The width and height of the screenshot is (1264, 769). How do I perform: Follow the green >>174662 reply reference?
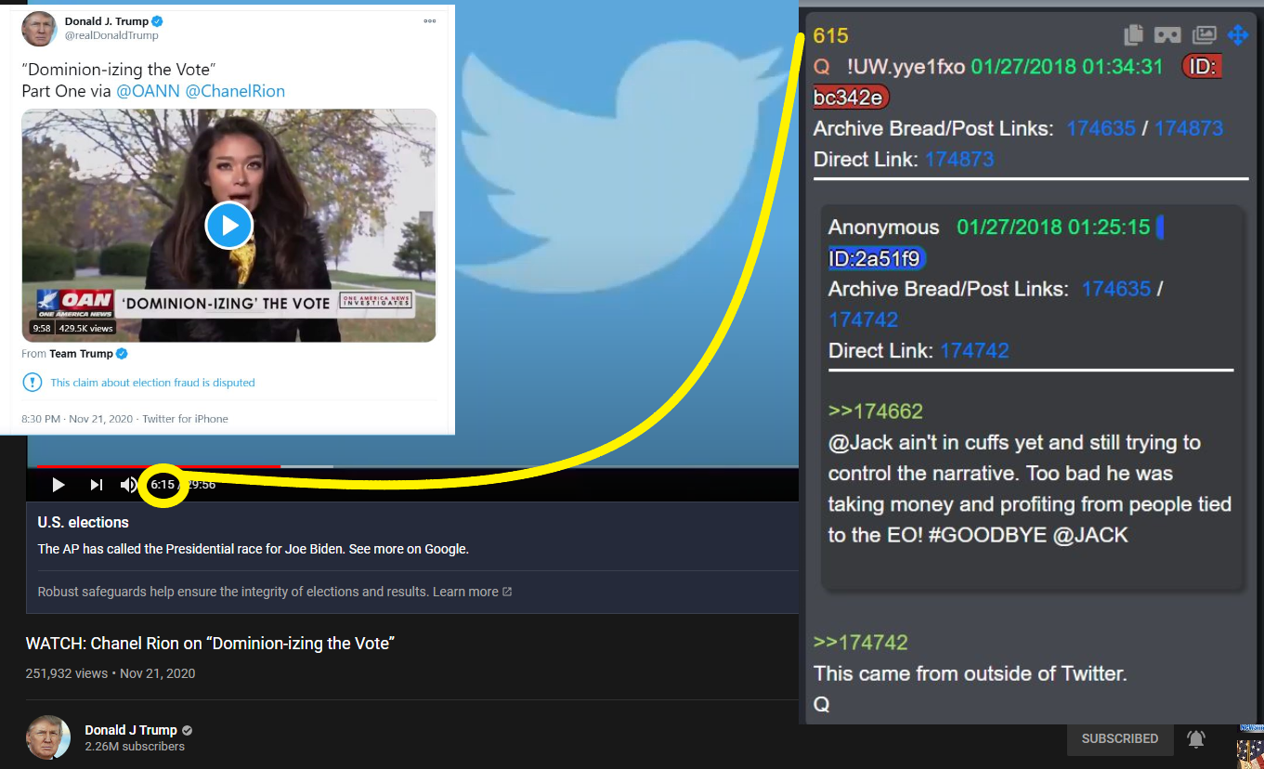[875, 411]
